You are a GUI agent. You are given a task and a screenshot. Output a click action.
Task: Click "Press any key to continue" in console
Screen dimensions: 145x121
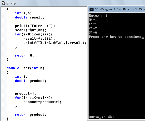(x=115, y=37)
